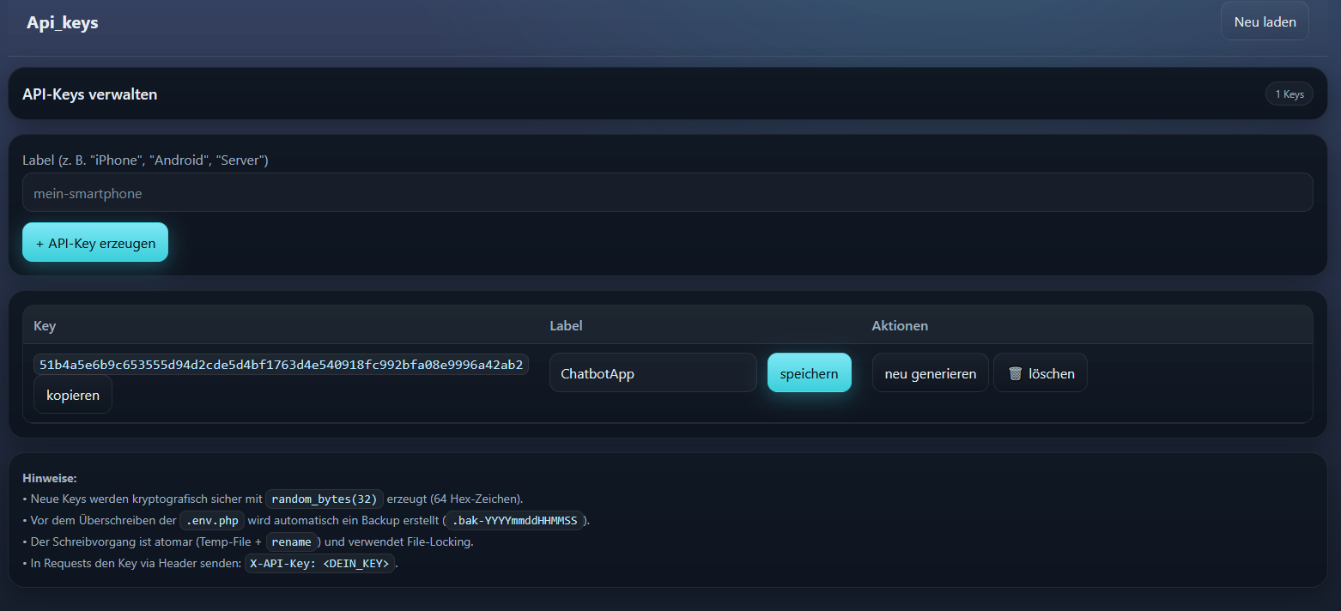1341x611 pixels.
Task: Click the trash icon on the löschen button
Action: [x=1016, y=374]
